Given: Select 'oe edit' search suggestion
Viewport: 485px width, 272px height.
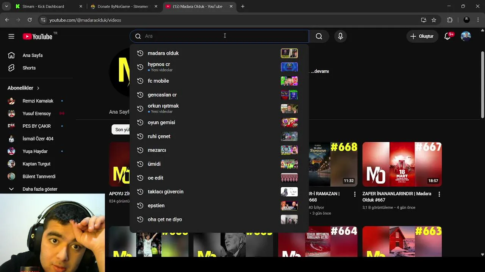Looking at the screenshot, I should pos(219,178).
